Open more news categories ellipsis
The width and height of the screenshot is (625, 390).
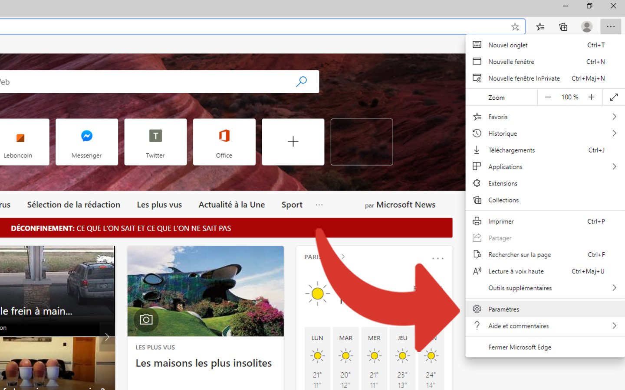point(319,205)
